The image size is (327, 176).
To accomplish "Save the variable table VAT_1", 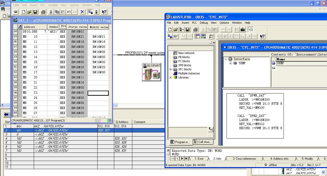I will tap(35, 12).
